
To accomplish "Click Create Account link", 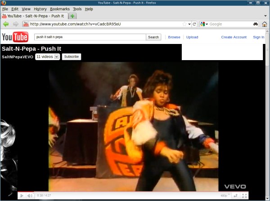I will (x=234, y=37).
